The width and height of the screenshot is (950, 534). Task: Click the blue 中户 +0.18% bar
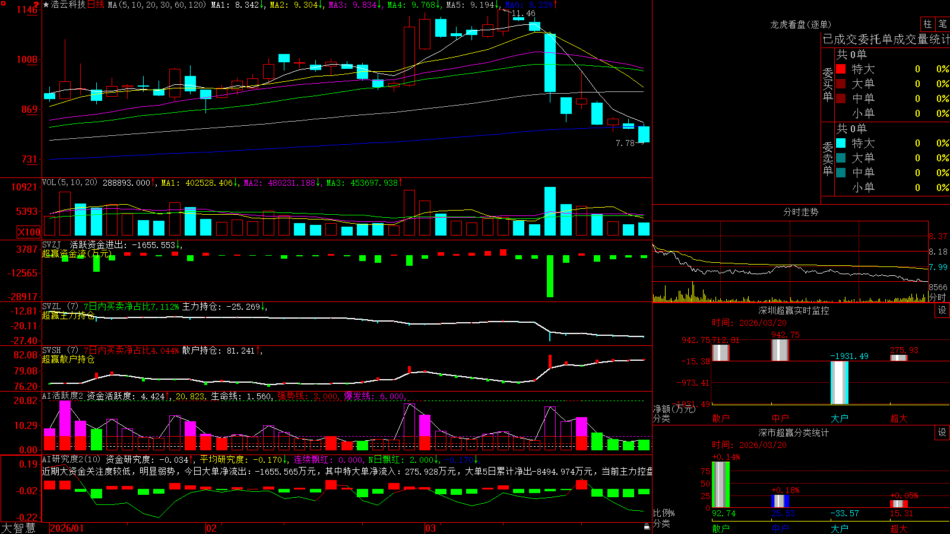(x=780, y=501)
